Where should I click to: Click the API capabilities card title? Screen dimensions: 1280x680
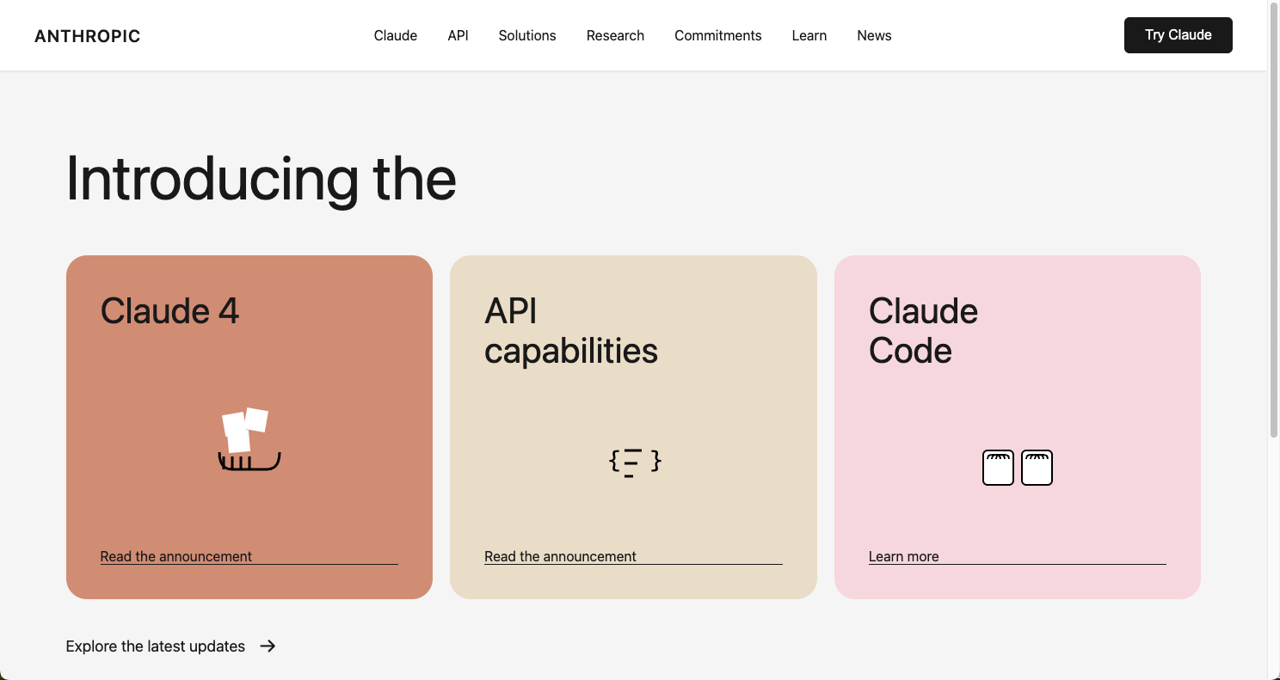571,331
